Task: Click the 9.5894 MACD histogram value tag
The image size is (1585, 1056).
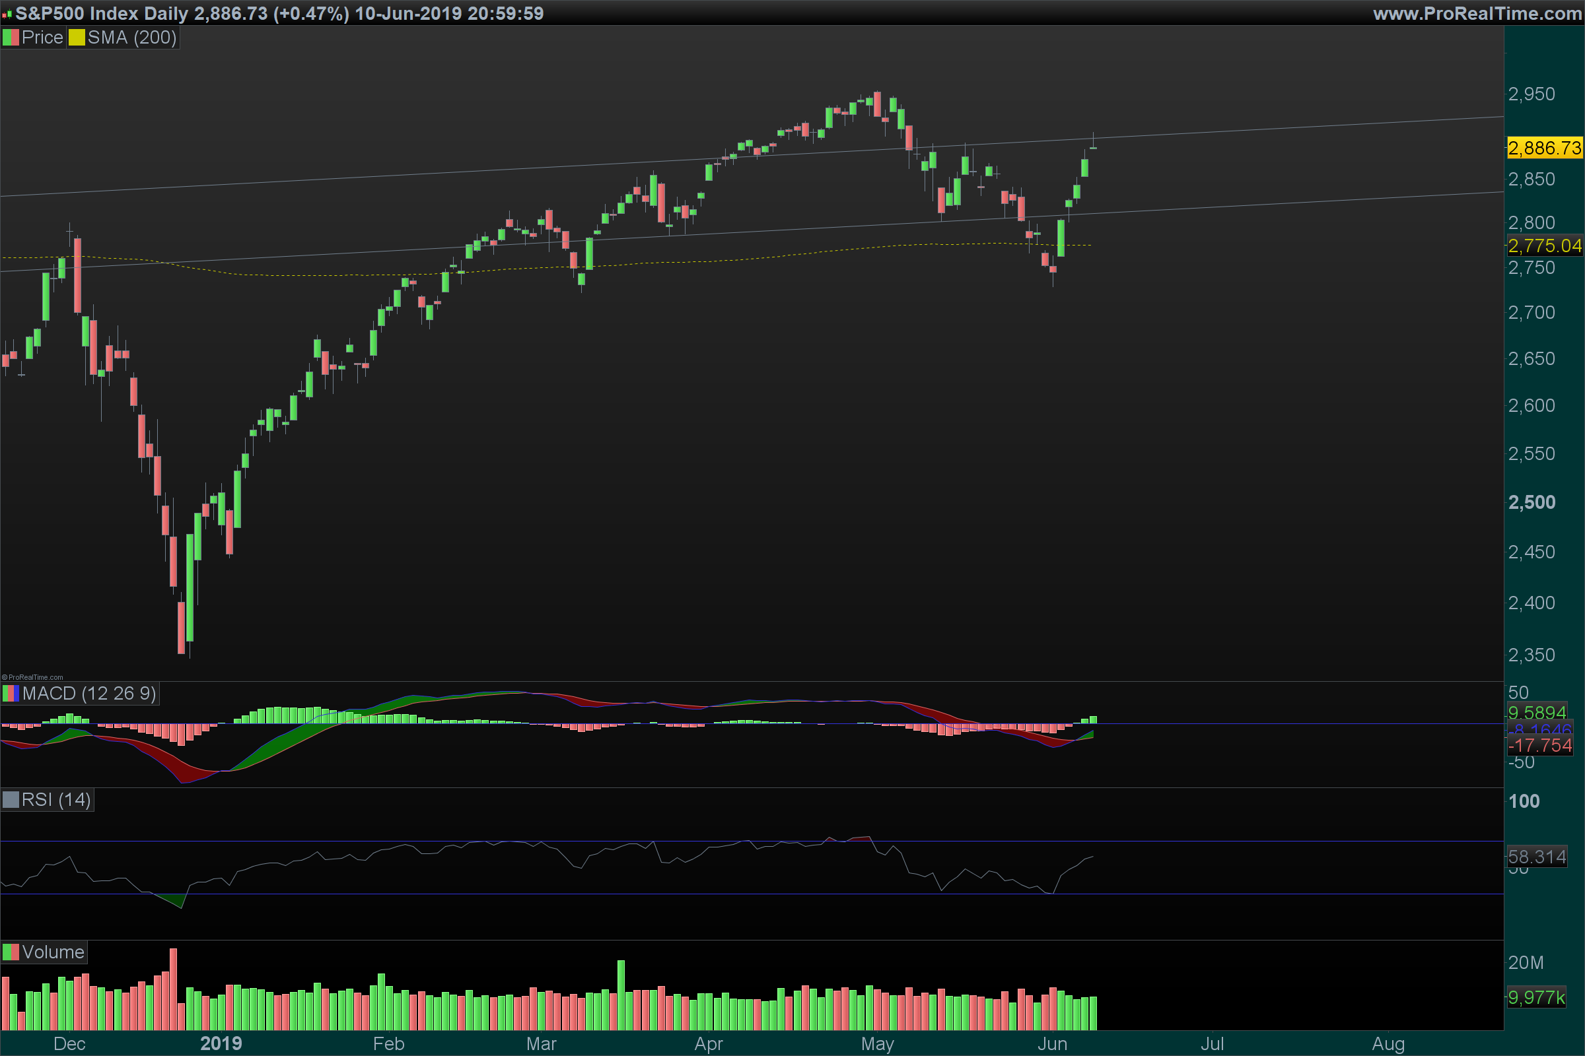Action: click(x=1537, y=713)
